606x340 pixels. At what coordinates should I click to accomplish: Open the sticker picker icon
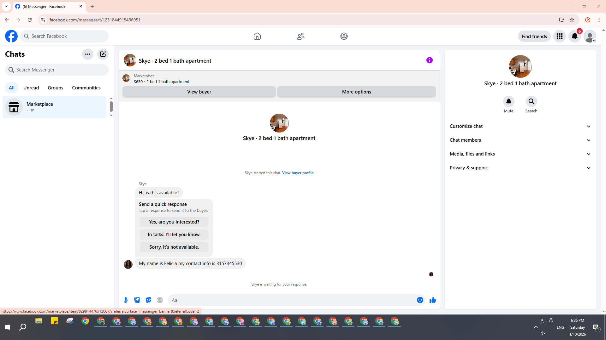pyautogui.click(x=148, y=300)
